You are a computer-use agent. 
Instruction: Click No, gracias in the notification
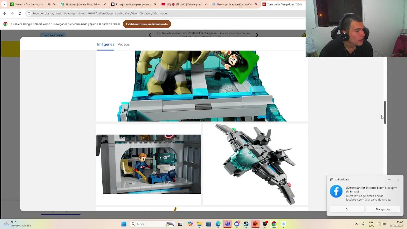383,209
